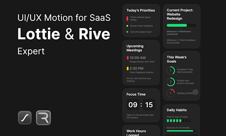The image size is (226, 136).
Task: Click 'Daily Habits' card heading
Action: pyautogui.click(x=176, y=110)
